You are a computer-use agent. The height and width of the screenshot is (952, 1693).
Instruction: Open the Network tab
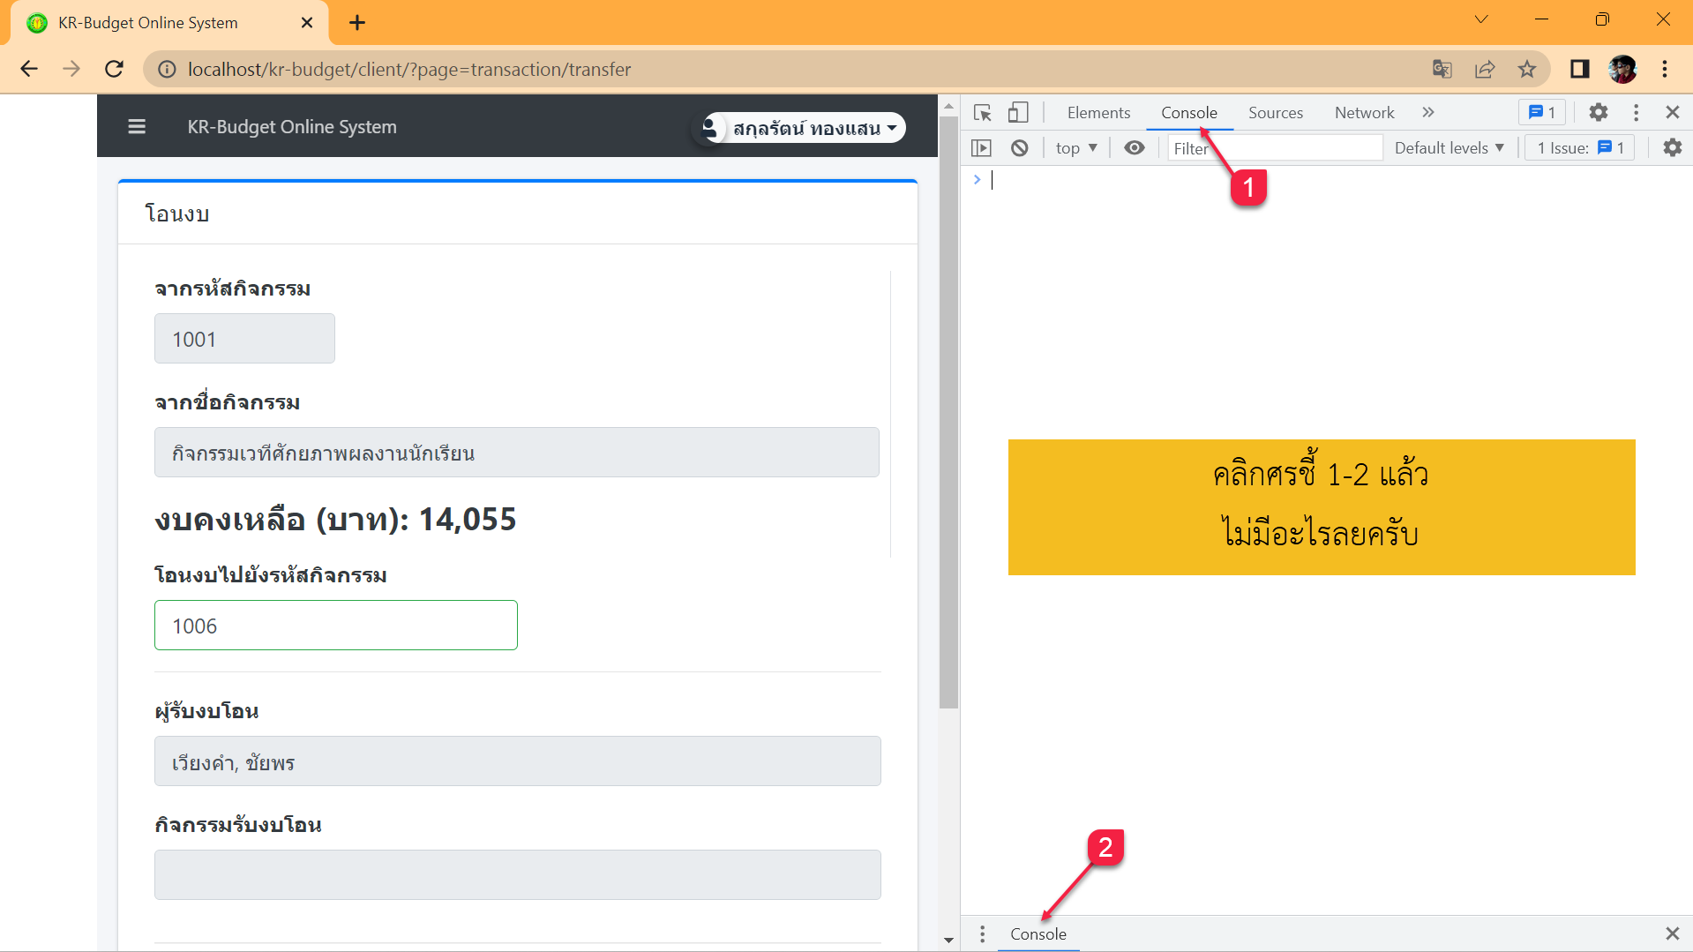(x=1364, y=113)
